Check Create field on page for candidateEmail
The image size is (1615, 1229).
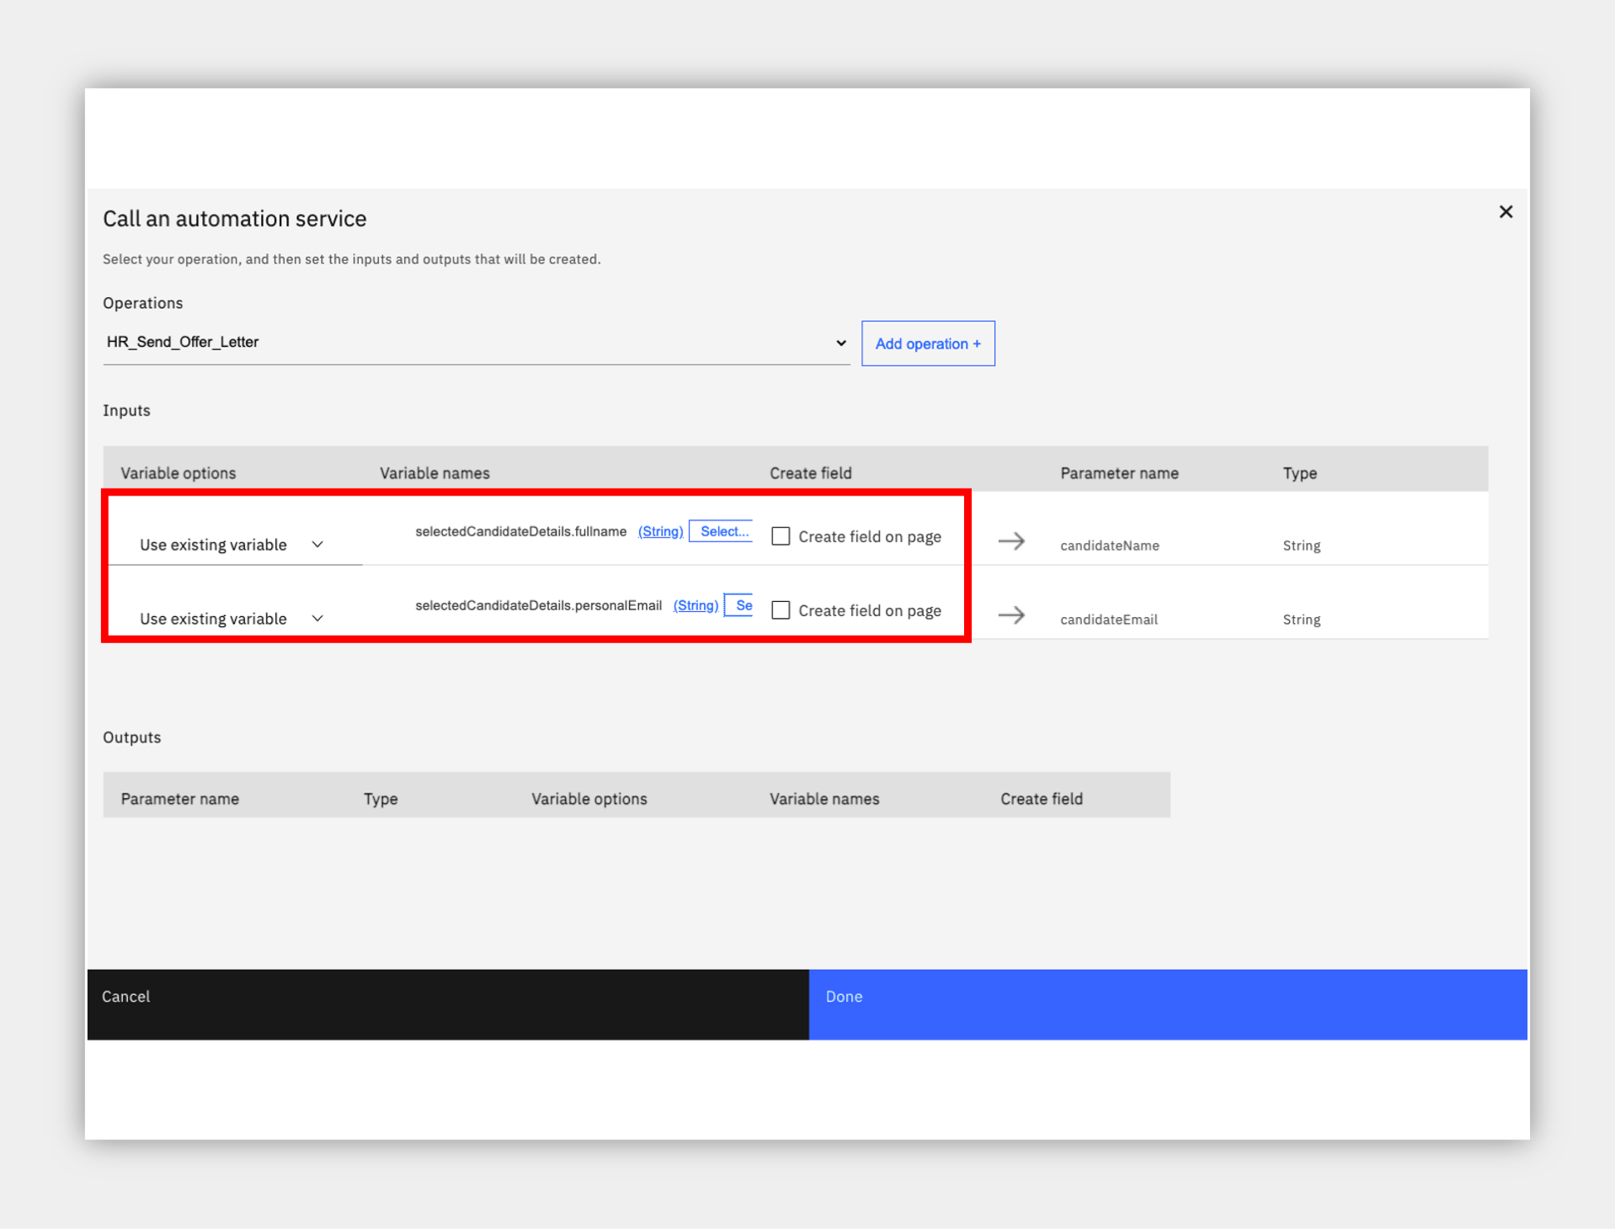781,610
